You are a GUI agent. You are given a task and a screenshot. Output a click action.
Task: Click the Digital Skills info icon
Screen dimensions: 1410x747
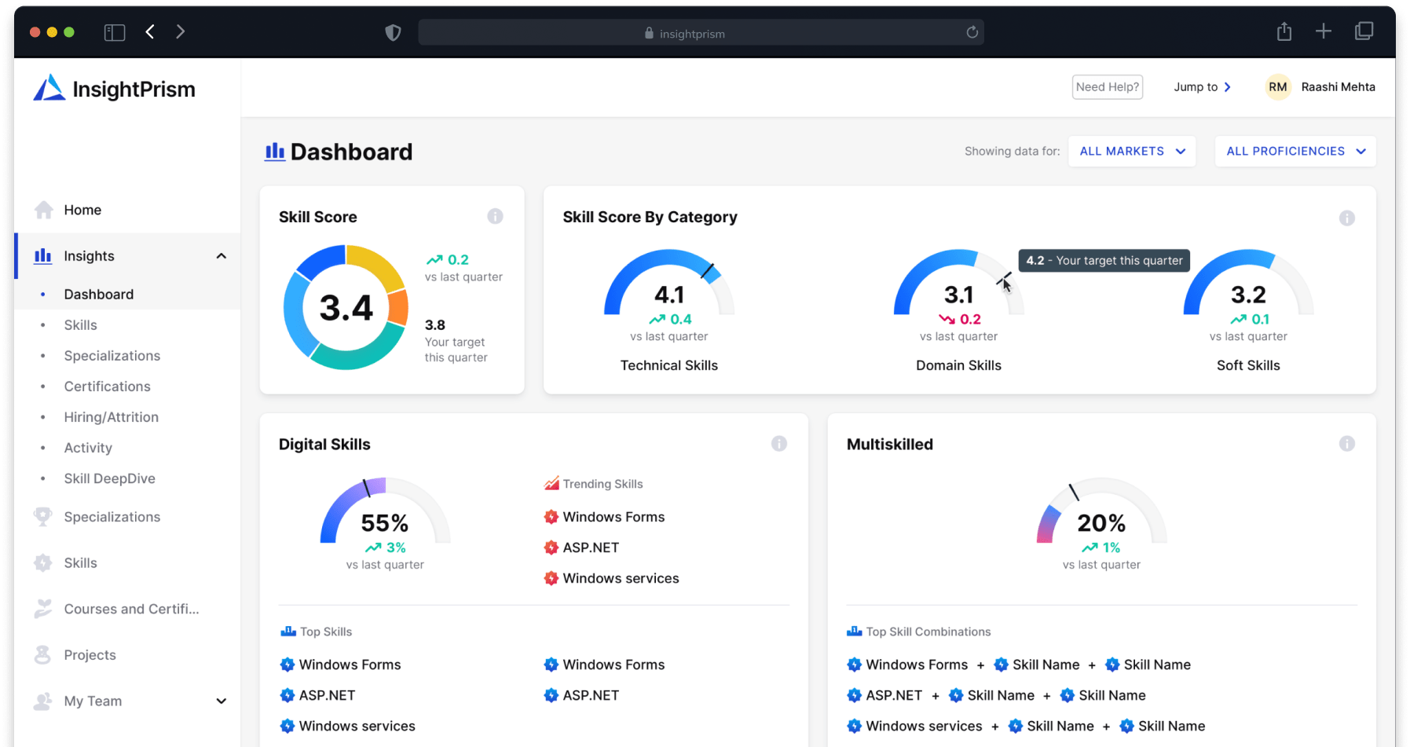click(x=779, y=444)
